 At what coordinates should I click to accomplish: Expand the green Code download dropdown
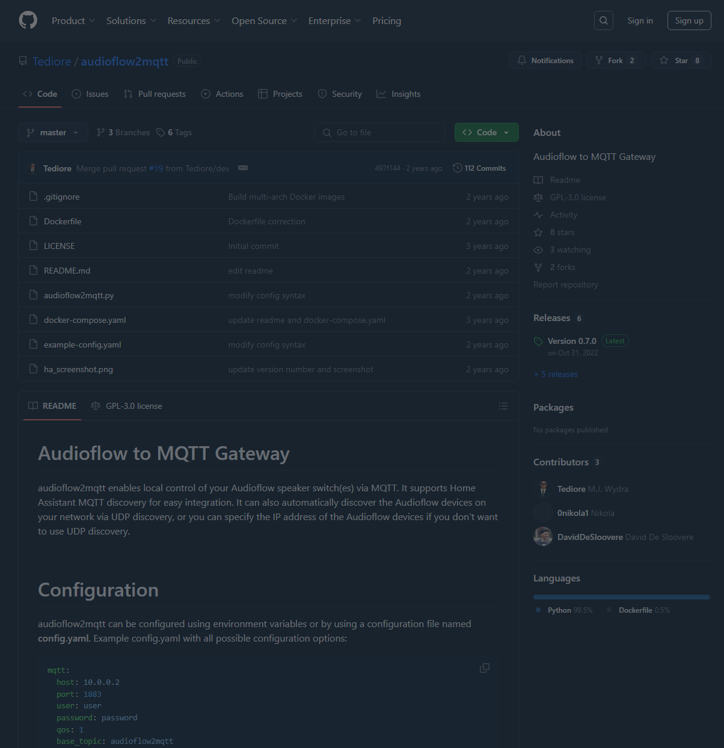(486, 132)
